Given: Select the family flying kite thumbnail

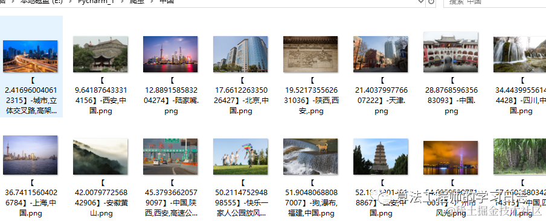Looking at the screenshot, I should point(240,157).
